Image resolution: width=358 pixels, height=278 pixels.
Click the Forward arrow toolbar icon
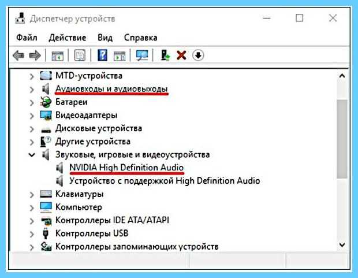[35, 55]
